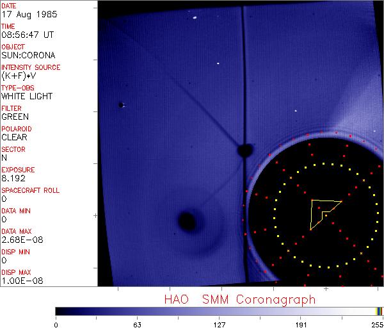Click the "INTENSITY SOURCE" red label
This screenshot has width=384, height=328.
click(x=31, y=67)
